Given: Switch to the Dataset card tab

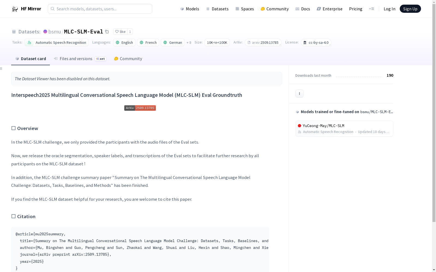Looking at the screenshot, I should click(x=31, y=59).
